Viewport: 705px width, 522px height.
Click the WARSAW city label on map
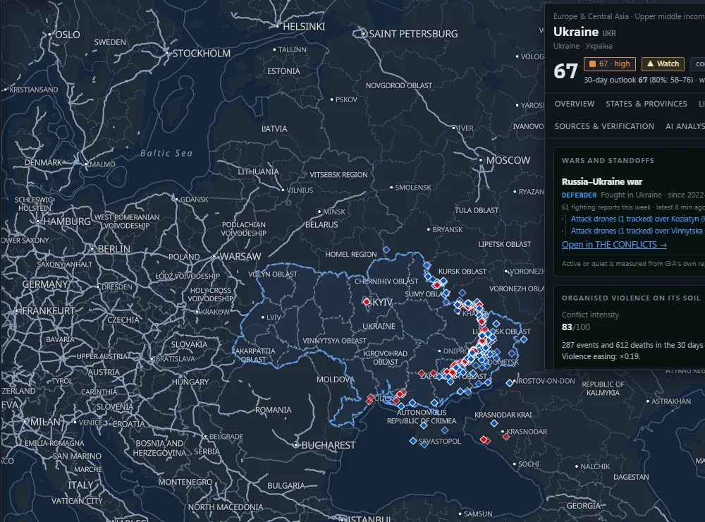coord(240,257)
